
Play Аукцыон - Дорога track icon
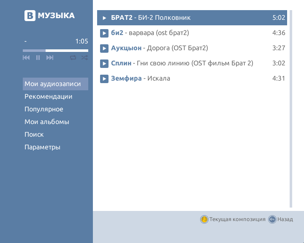(x=104, y=48)
